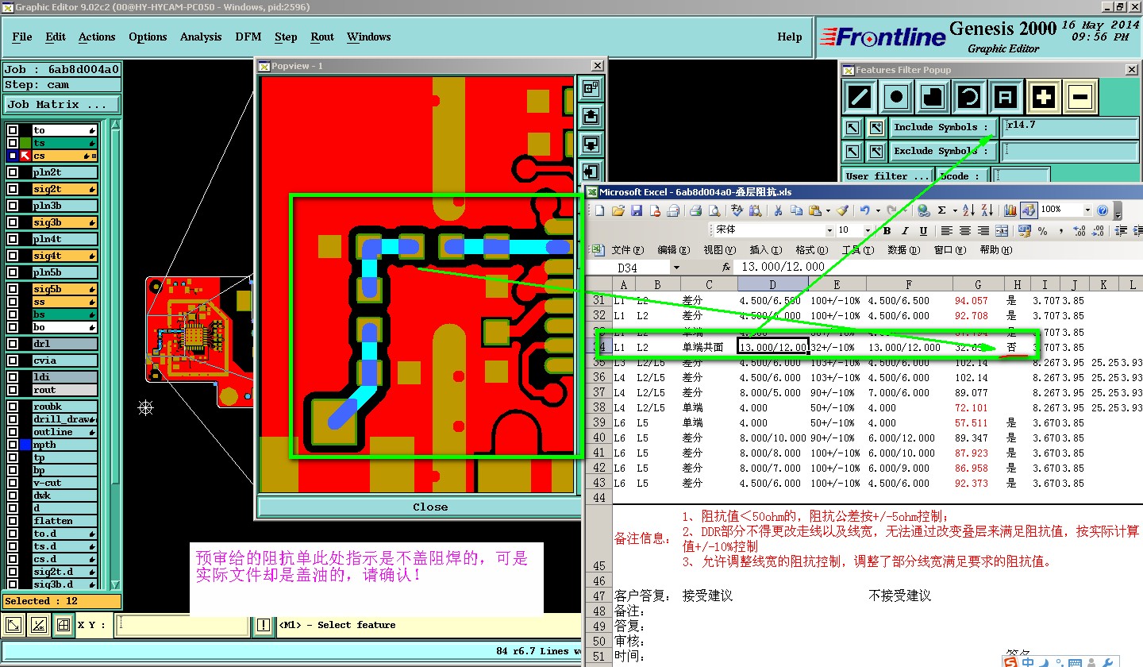This screenshot has width=1143, height=667.
Task: Open Excel font size dropdown
Action: (x=868, y=231)
